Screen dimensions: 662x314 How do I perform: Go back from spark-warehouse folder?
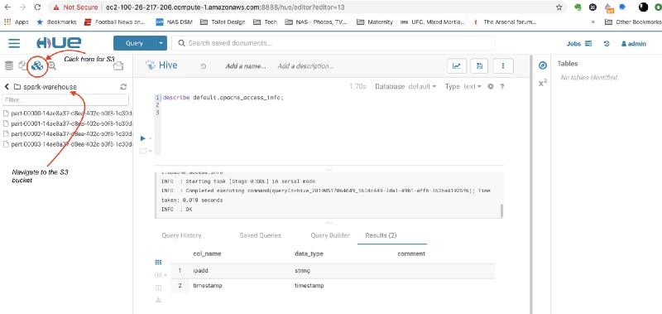[x=7, y=87]
